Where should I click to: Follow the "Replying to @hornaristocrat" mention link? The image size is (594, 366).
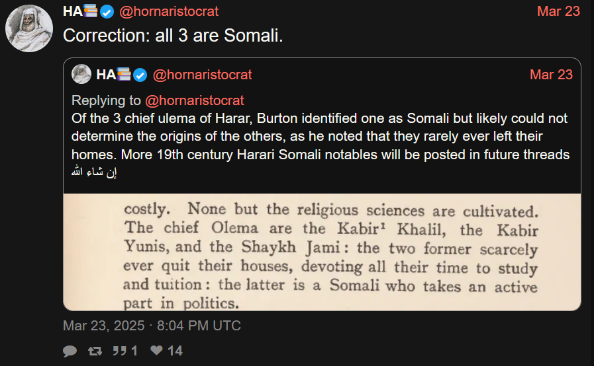pyautogui.click(x=194, y=100)
